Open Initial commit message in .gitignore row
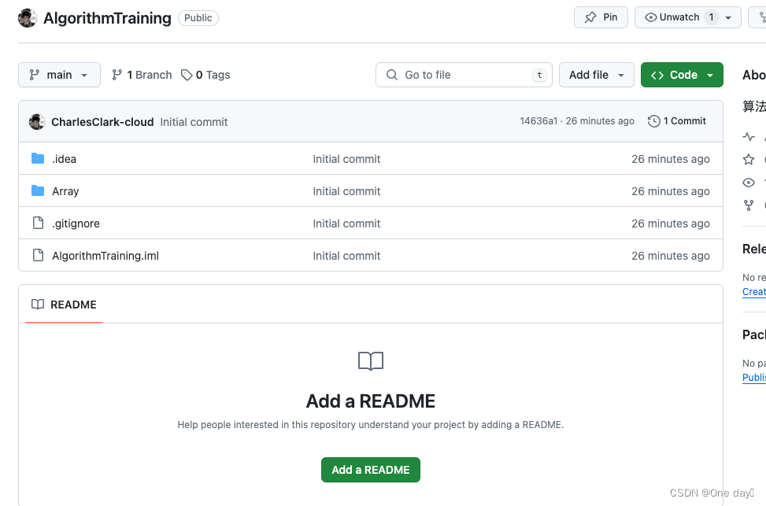Viewport: 766px width, 506px height. point(346,223)
